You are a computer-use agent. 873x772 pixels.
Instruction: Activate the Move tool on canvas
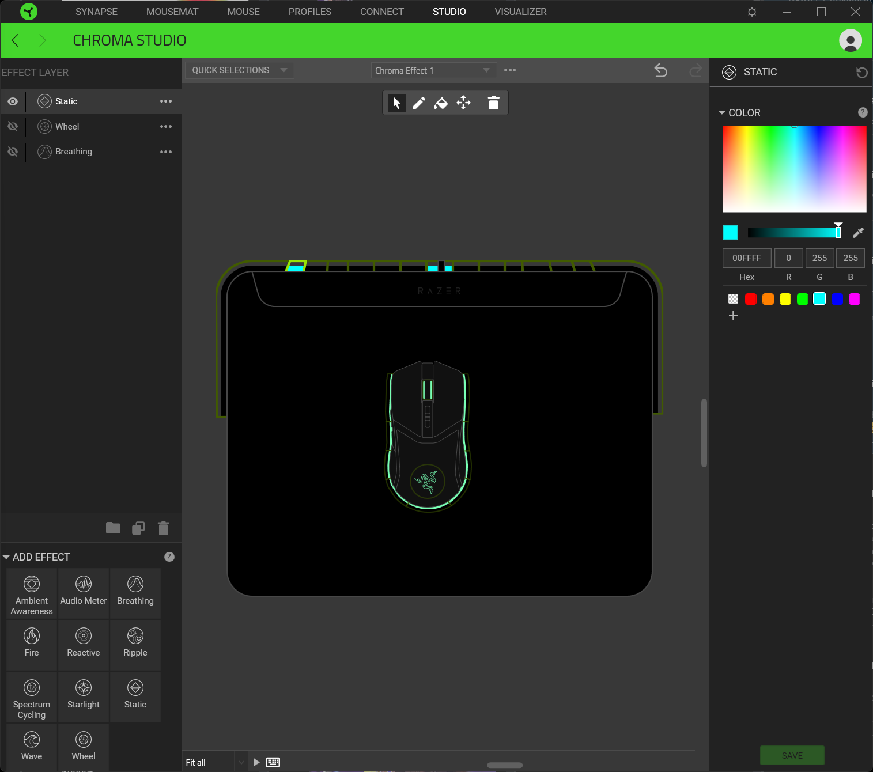(x=464, y=103)
